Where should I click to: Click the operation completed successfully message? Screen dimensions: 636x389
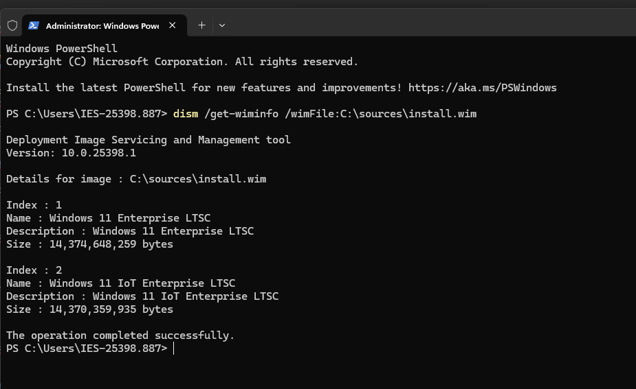pyautogui.click(x=120, y=335)
